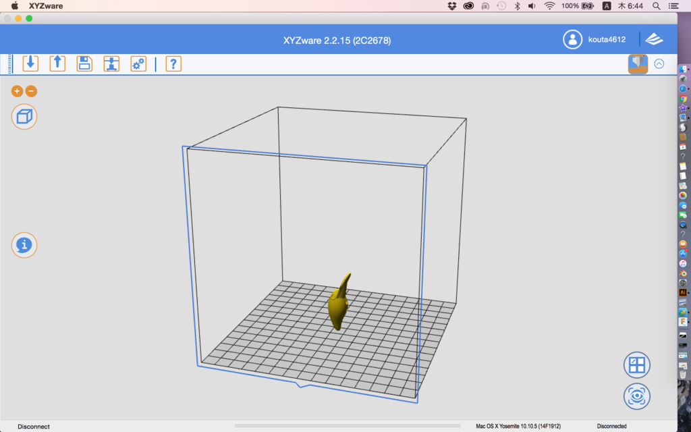Open the Apple menu
The image size is (691, 432).
coord(14,5)
